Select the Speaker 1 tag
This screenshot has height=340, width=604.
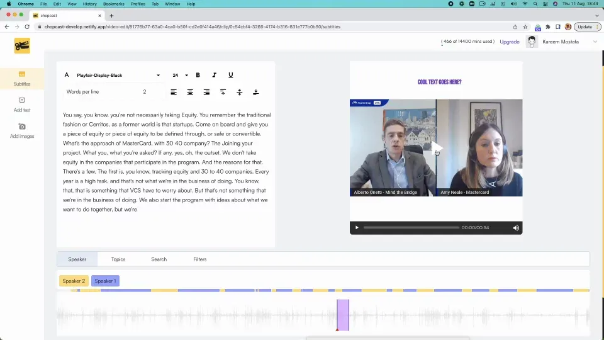coord(105,281)
